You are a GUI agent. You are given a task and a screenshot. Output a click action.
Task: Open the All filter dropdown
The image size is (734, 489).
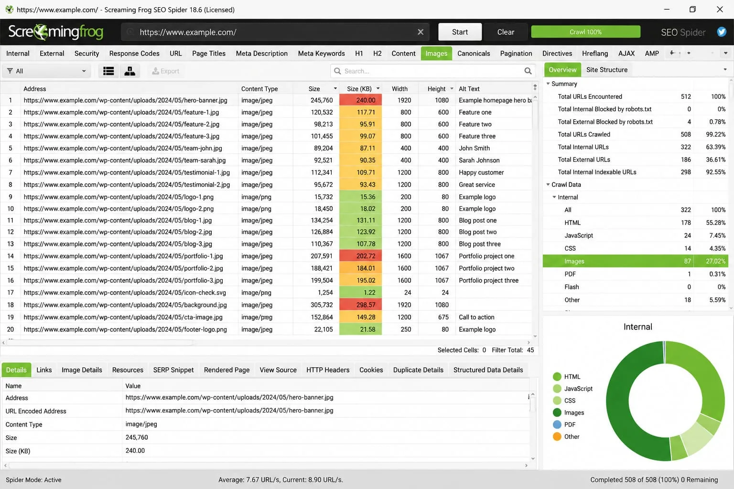pos(47,71)
